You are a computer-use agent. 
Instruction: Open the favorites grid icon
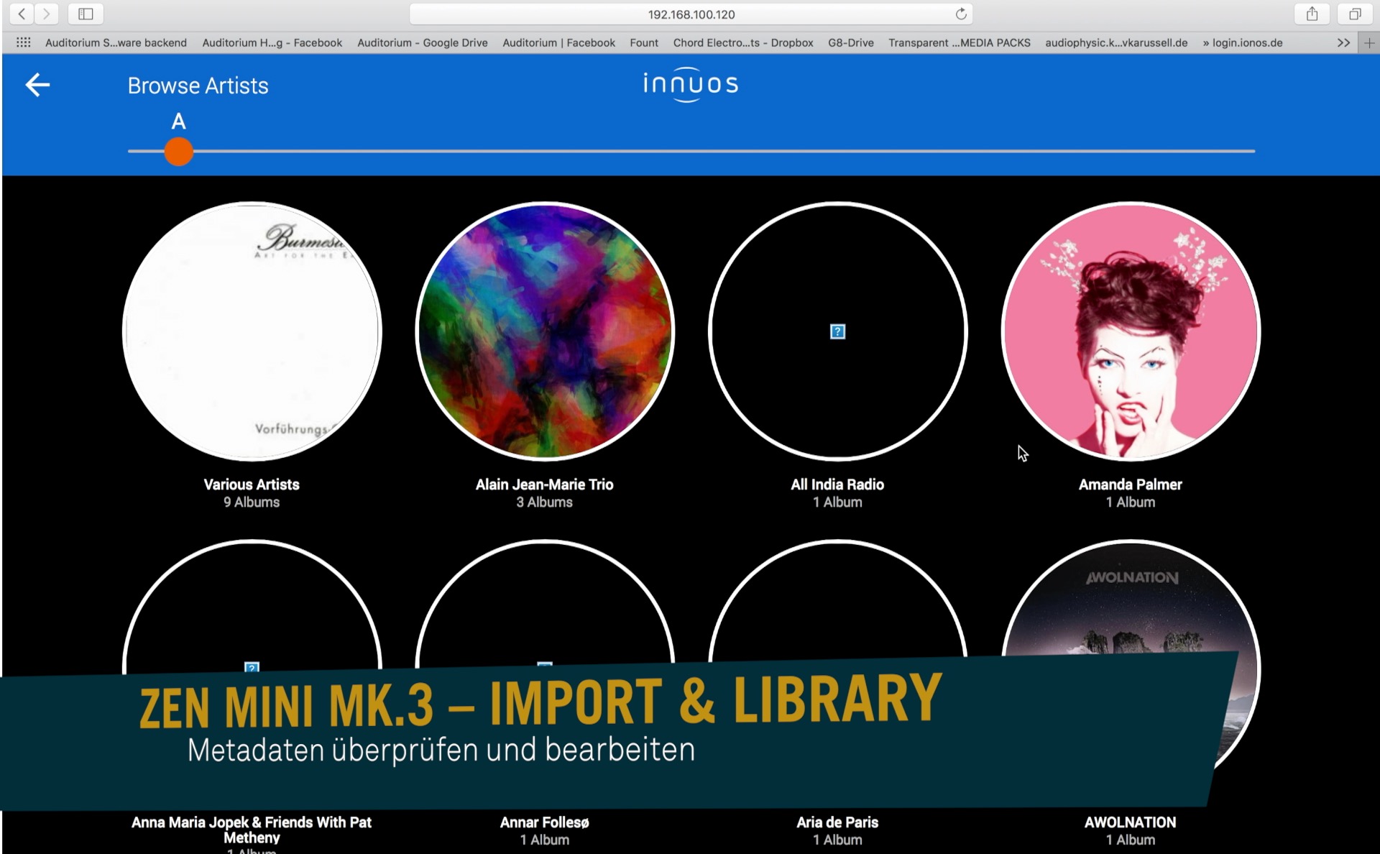[x=23, y=42]
